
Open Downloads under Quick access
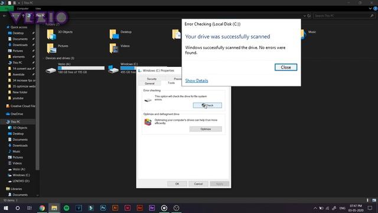(x=20, y=45)
